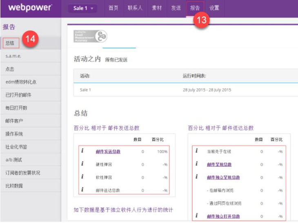Open a/b 测试 report
This screenshot has height=223, width=298.
click(31, 160)
